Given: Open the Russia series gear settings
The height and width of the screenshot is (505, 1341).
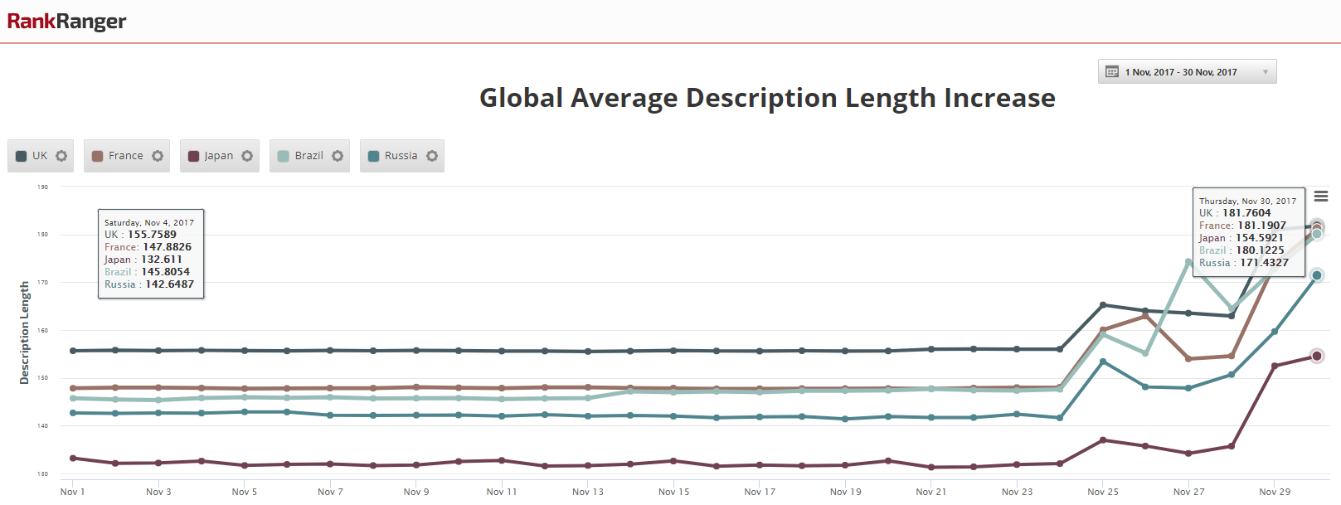Looking at the screenshot, I should tap(432, 156).
